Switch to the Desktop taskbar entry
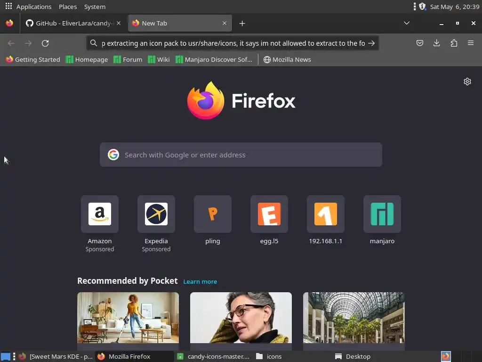Image resolution: width=482 pixels, height=362 pixels. (x=372, y=356)
